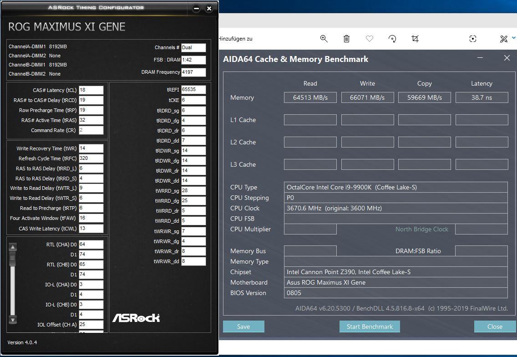
Task: Close AIDA64 window with the X icon
Action: pos(507,58)
